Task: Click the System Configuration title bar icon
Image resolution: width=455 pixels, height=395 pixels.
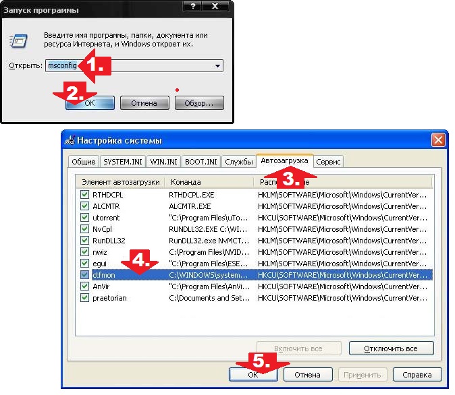Action: tap(70, 140)
